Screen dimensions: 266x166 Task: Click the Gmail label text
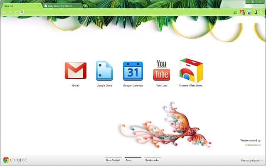[x=76, y=85]
